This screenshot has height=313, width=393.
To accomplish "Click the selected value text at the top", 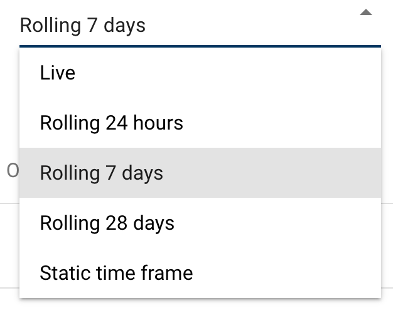I will (x=83, y=25).
